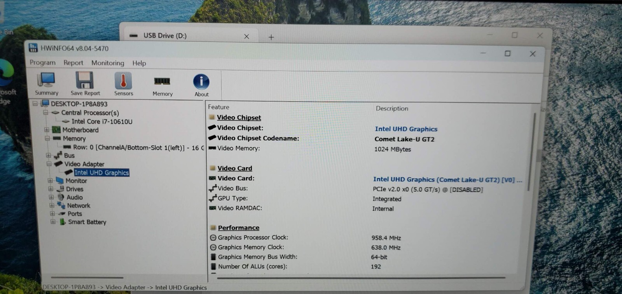The image size is (622, 294).
Task: Collapse the Video Adapter tree node
Action: [x=49, y=164]
